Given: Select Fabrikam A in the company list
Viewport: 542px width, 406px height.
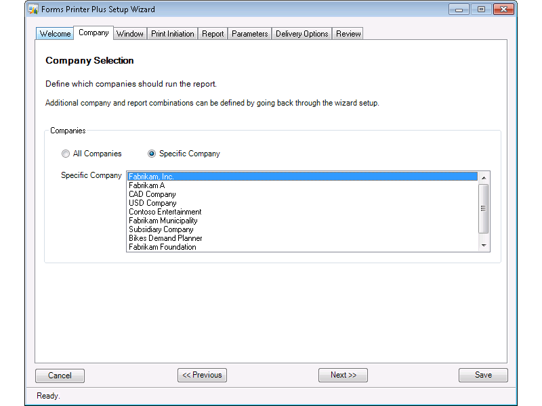Looking at the screenshot, I should pos(302,185).
